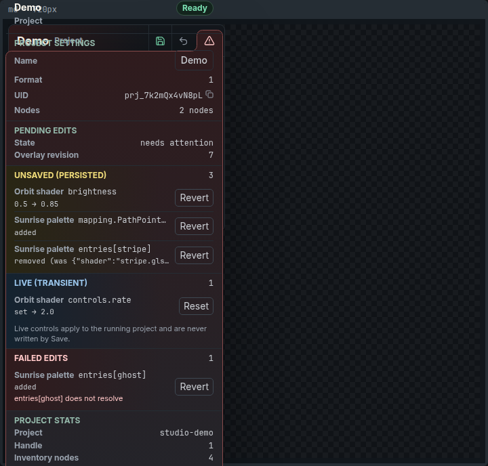Copy the project UID
This screenshot has width=488, height=466.
209,94
